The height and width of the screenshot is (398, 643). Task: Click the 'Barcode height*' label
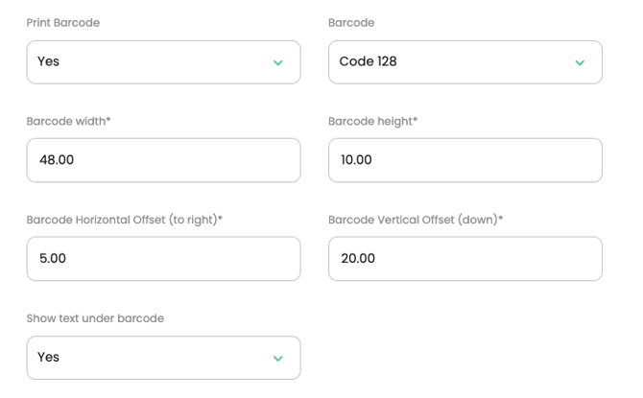click(x=371, y=122)
